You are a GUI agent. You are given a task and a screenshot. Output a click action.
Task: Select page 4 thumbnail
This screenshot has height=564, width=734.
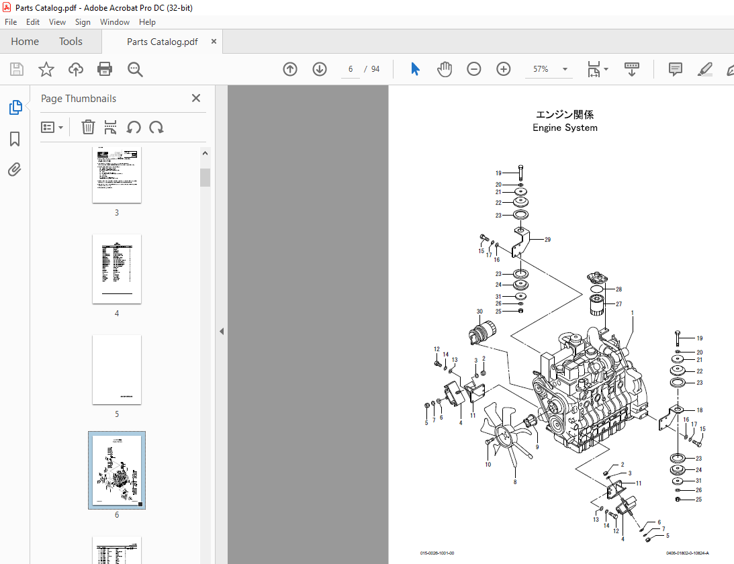pos(117,269)
